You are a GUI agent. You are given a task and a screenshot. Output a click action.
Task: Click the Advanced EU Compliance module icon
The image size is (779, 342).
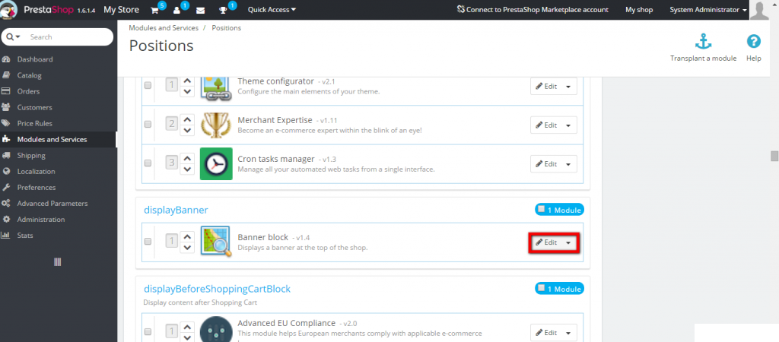(x=216, y=328)
